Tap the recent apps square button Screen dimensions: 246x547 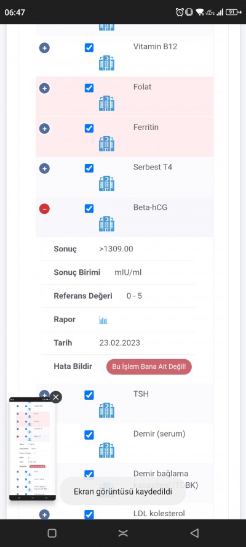point(52,533)
